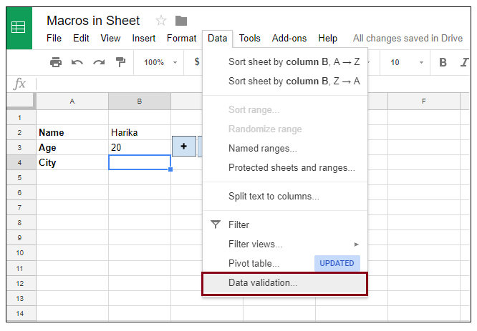
Task: Star the Macros in Sheet document
Action: pyautogui.click(x=160, y=21)
